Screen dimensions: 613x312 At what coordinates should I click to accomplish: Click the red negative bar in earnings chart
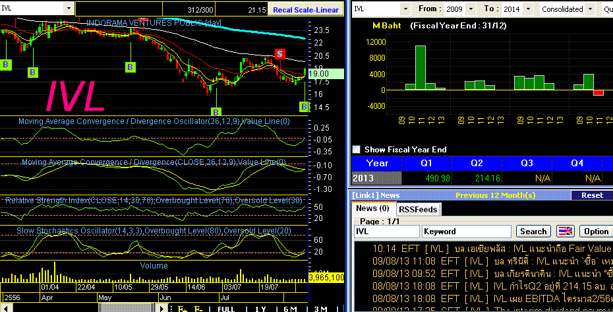coord(598,93)
